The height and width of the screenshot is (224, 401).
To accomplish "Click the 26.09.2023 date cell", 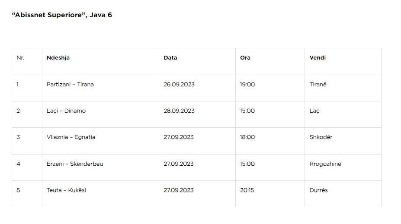I will point(197,88).
